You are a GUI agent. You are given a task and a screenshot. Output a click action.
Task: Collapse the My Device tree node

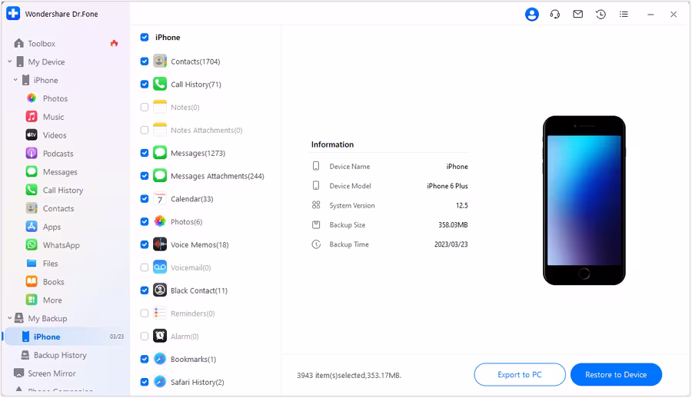(10, 61)
